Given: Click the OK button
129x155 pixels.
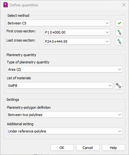Looking at the screenshot, I should click(x=62, y=148).
